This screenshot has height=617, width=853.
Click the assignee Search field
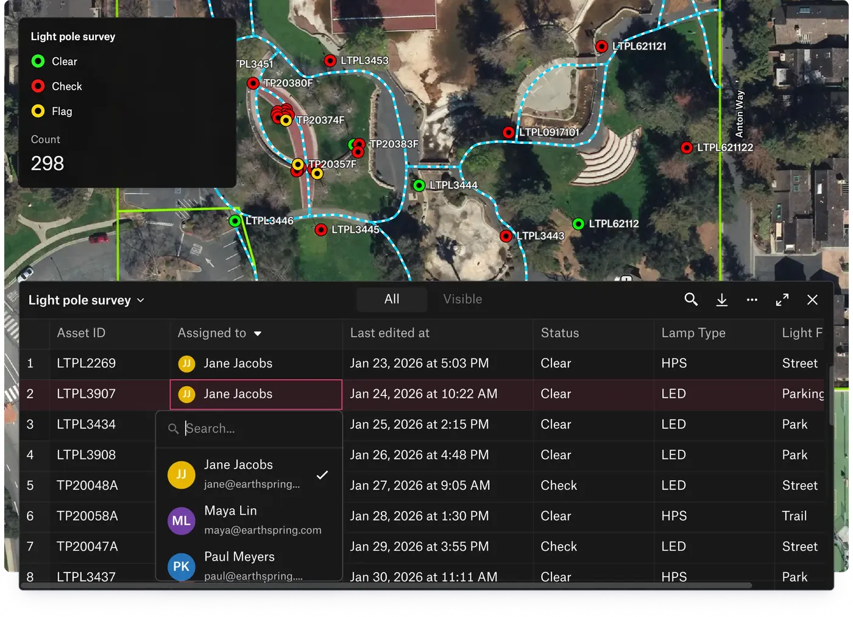tap(249, 429)
